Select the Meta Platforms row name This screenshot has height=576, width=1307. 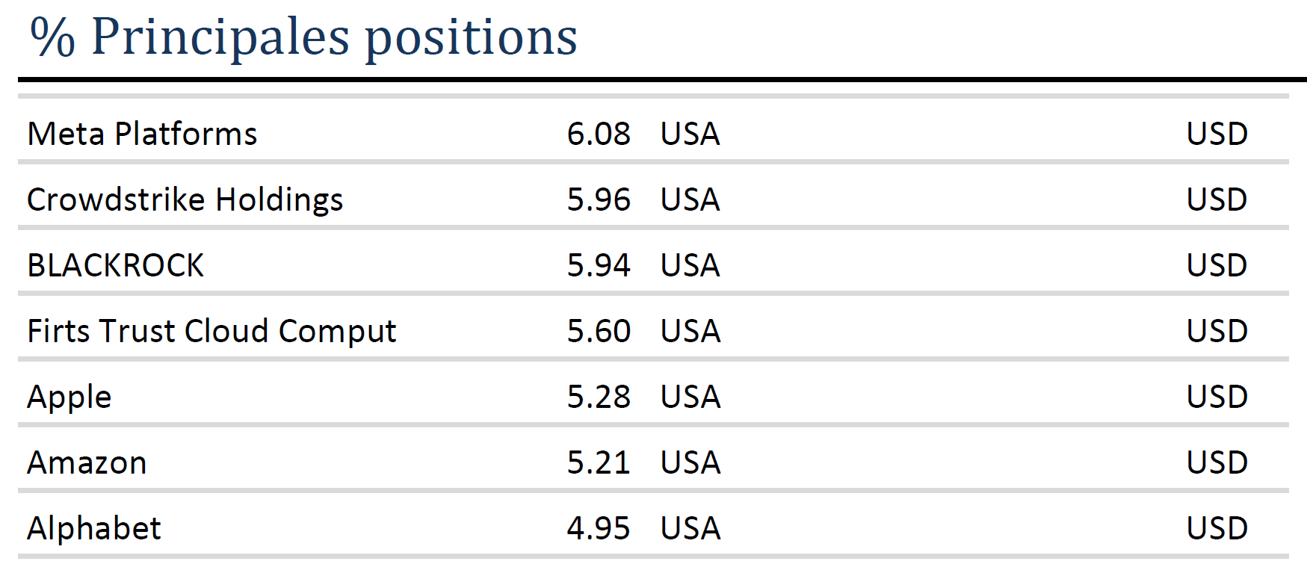point(142,134)
